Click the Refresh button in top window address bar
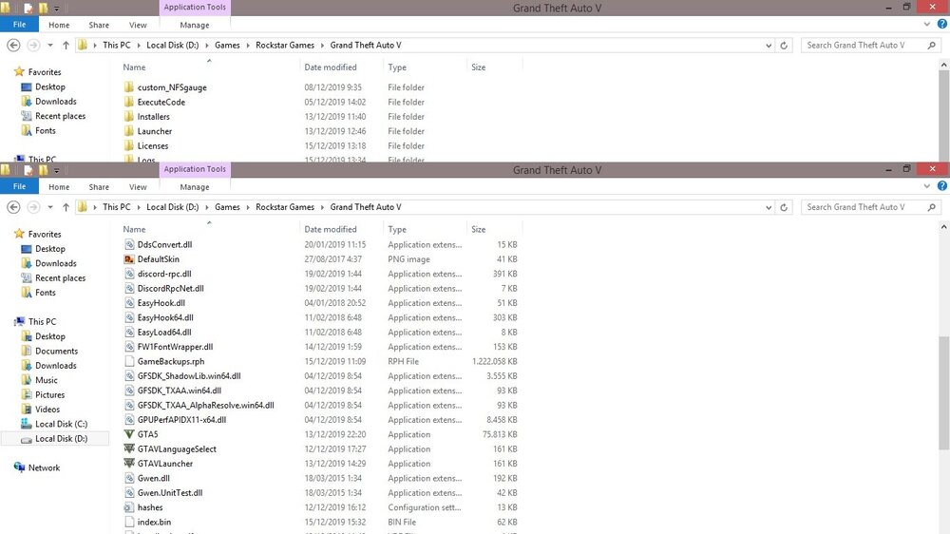Viewport: 950px width, 534px height. (784, 46)
